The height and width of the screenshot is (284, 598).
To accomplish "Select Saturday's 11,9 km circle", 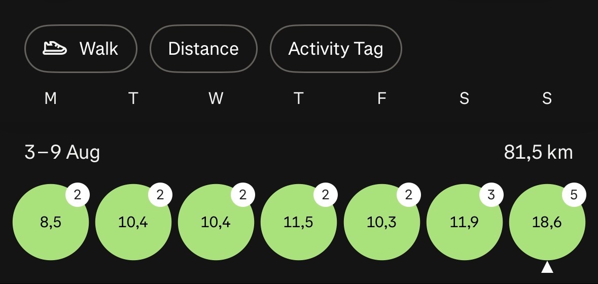I will (x=465, y=222).
